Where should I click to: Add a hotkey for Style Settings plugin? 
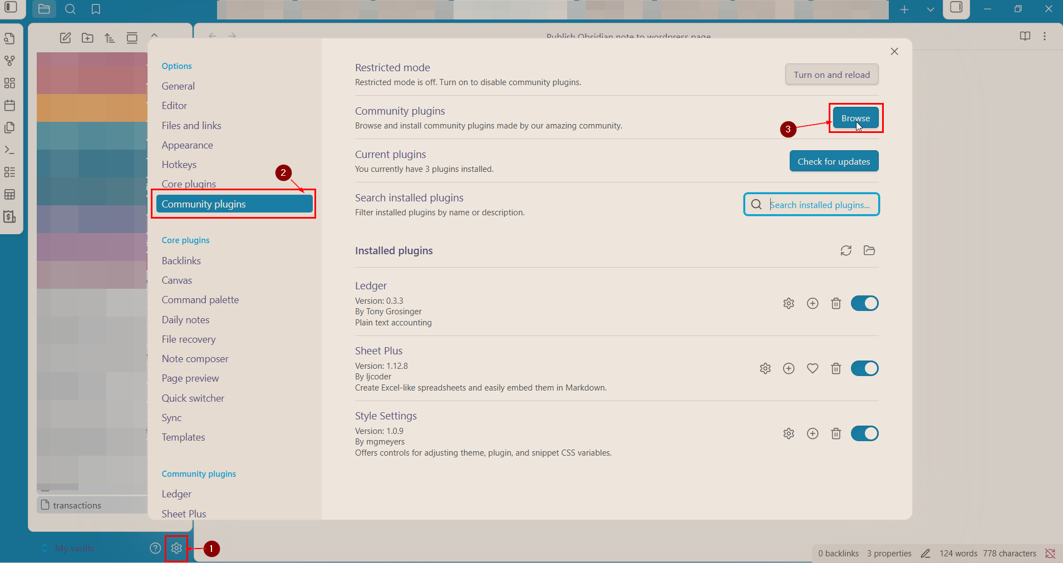click(x=813, y=433)
